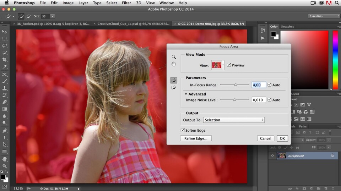Click the Image Noise Level value field

click(259, 100)
